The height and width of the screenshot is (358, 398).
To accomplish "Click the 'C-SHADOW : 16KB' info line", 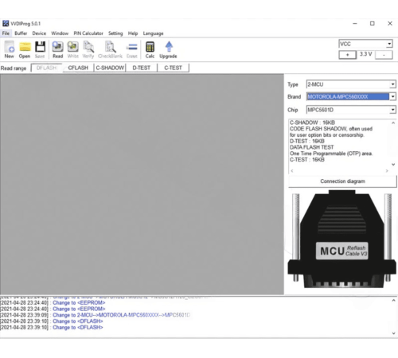I will point(312,123).
